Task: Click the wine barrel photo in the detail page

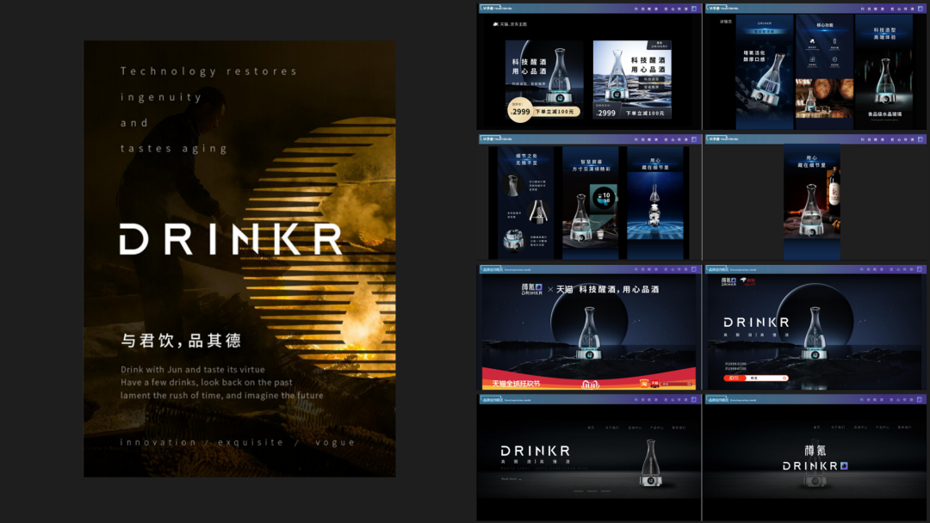Action: click(x=824, y=98)
